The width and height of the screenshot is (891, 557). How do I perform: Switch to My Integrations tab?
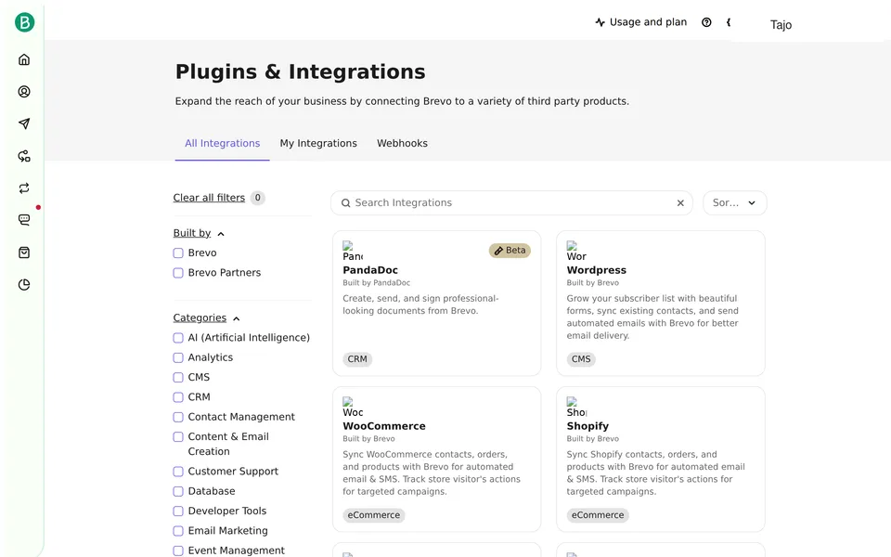pos(318,143)
